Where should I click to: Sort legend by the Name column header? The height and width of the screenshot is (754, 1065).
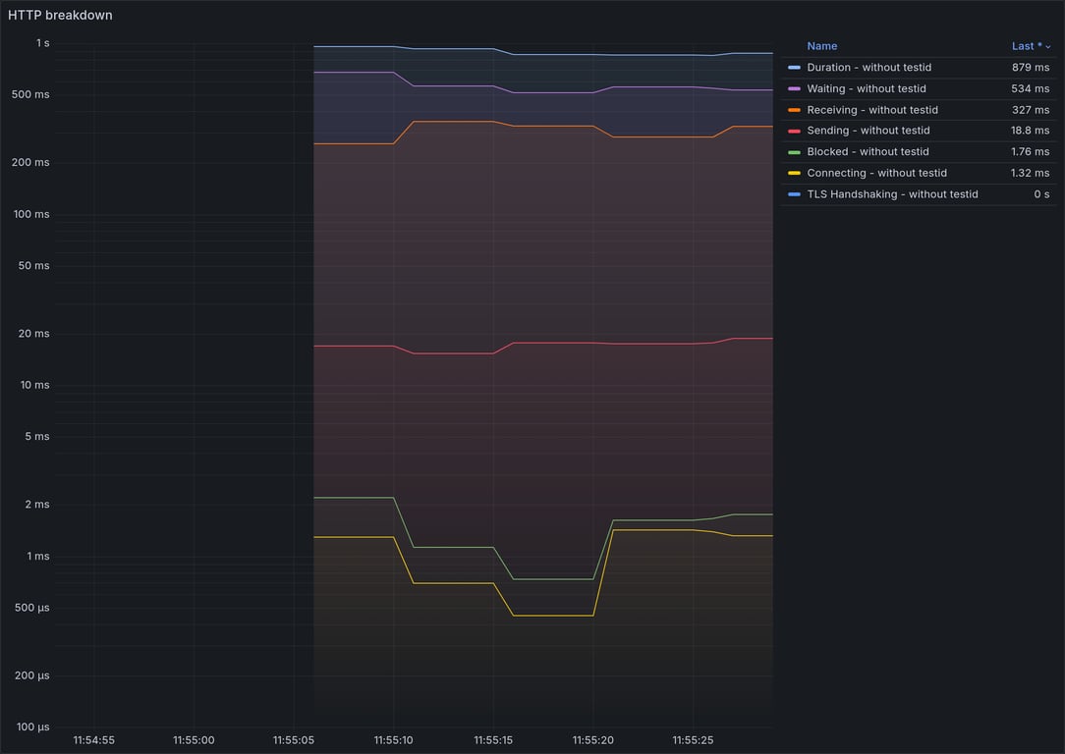[x=822, y=46]
